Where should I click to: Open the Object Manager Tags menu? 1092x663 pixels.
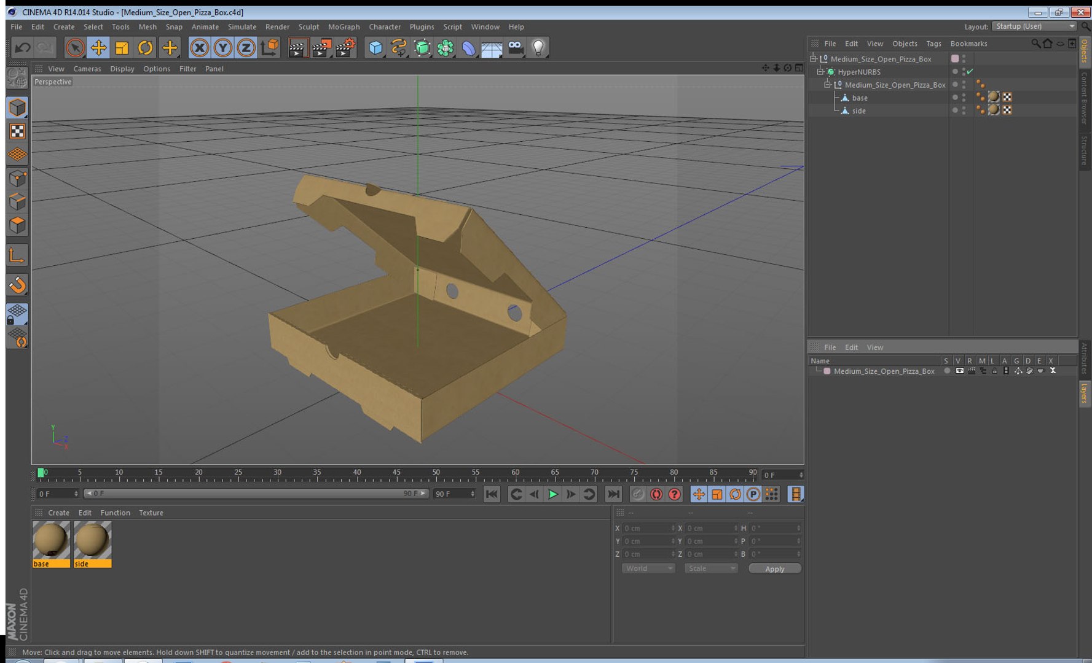(933, 44)
